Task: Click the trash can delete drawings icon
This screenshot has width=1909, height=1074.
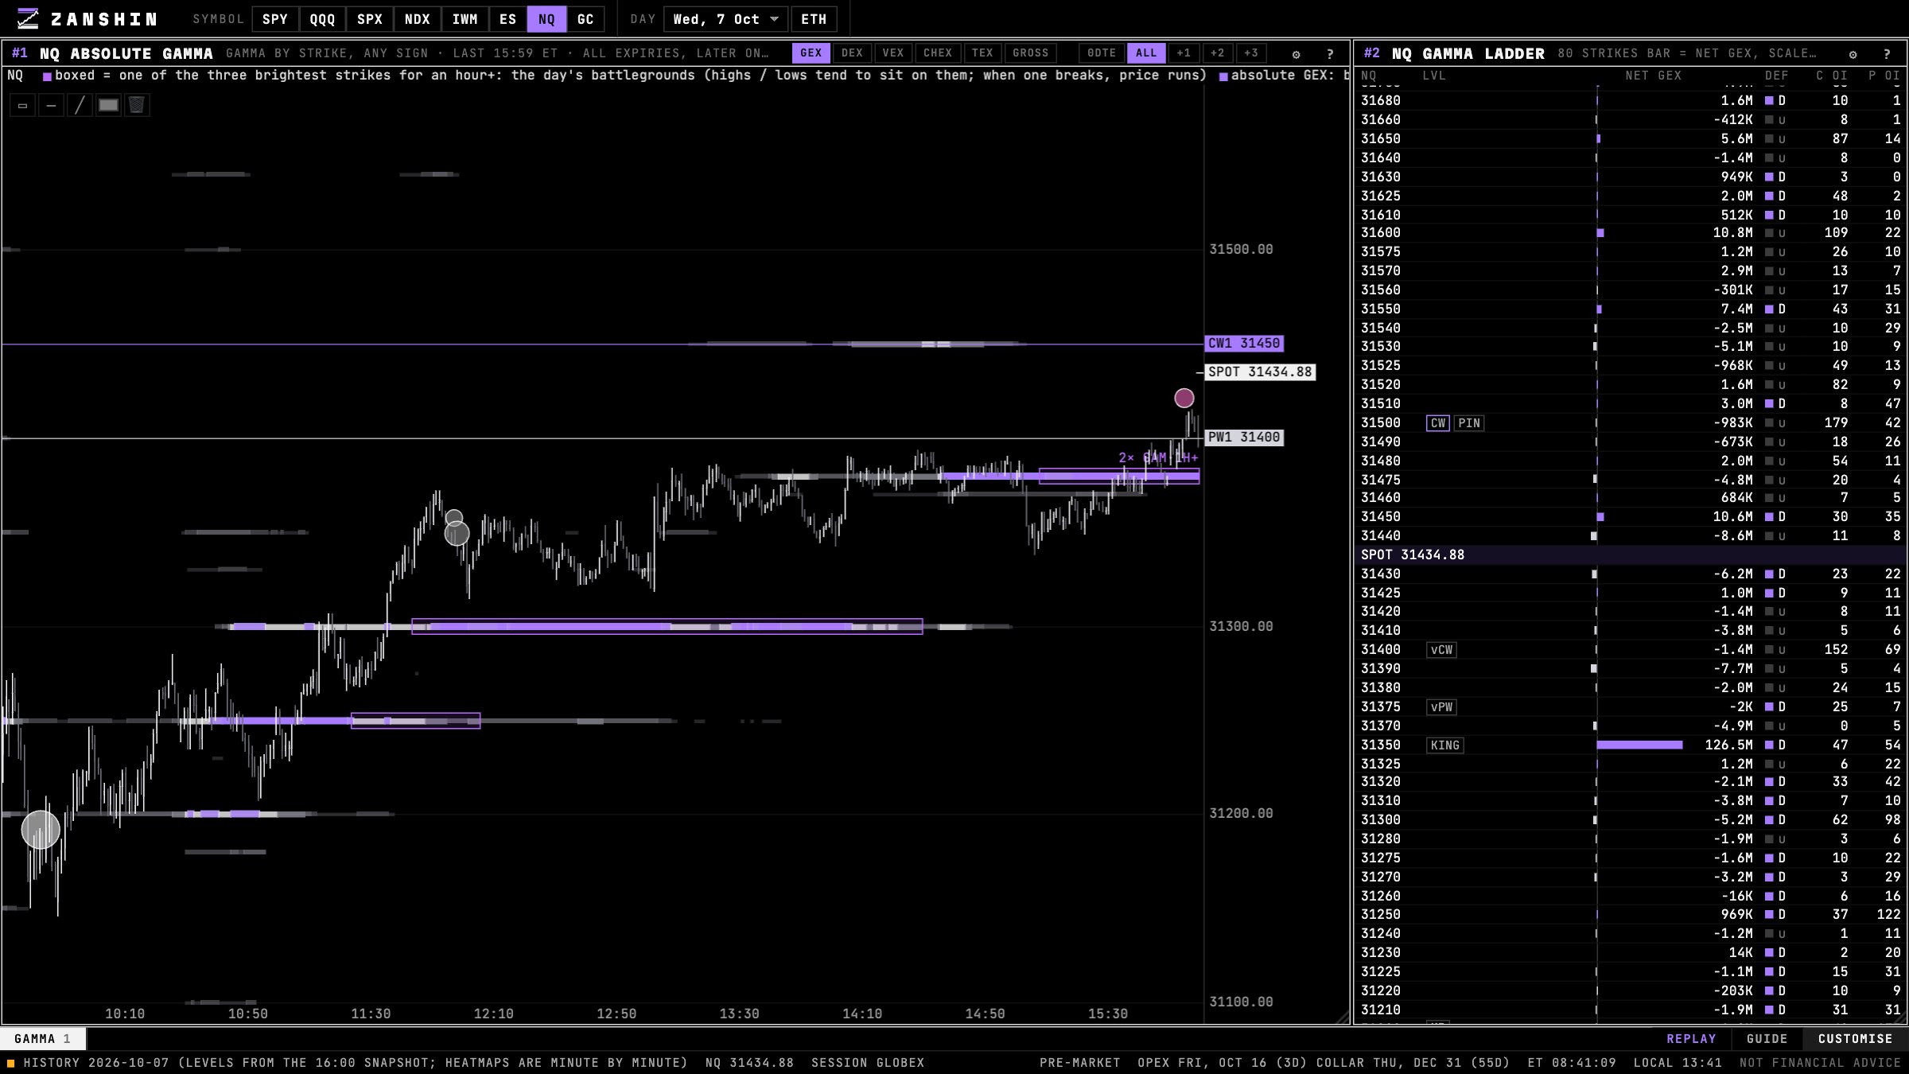Action: click(137, 105)
